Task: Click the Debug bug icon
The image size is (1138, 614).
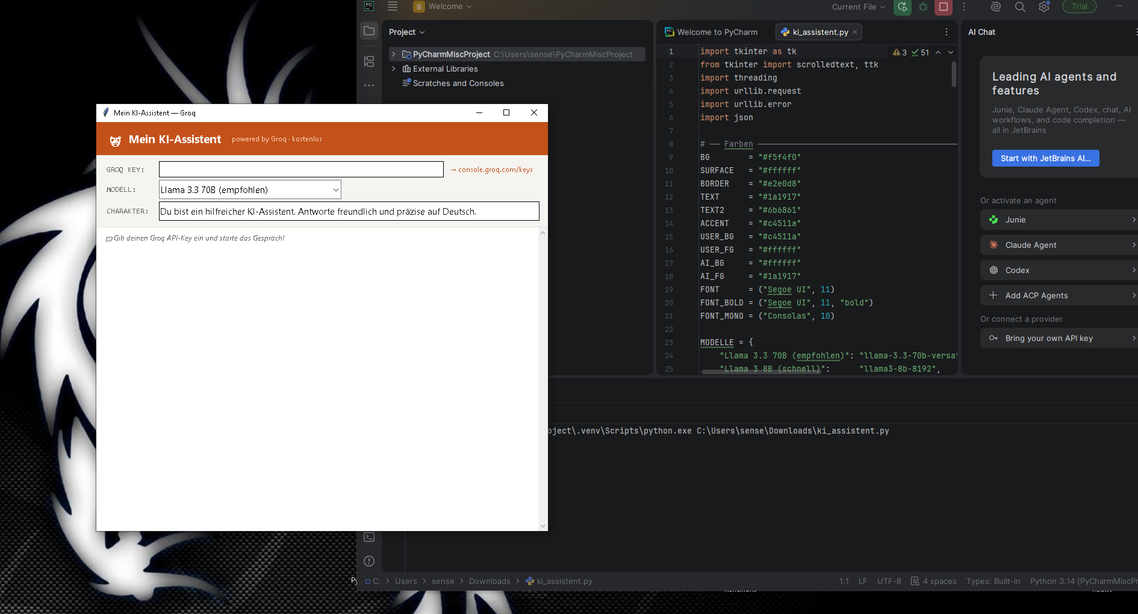Action: tap(922, 7)
